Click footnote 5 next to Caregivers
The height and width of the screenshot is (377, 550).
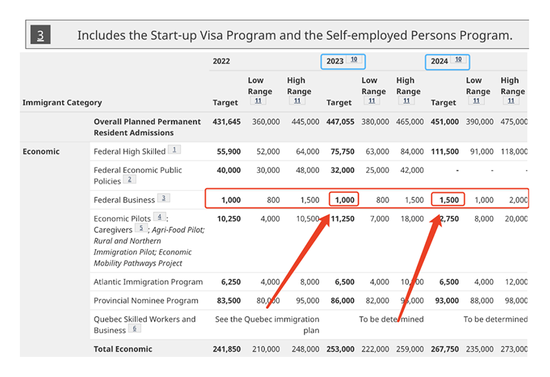[141, 228]
